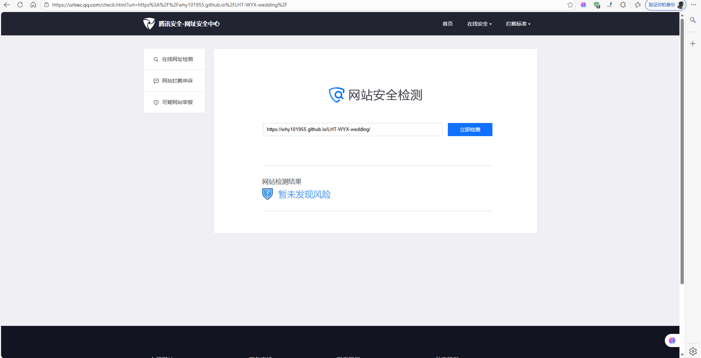Expand the 在线安全 dropdown menu
The height and width of the screenshot is (358, 701).
pyautogui.click(x=479, y=24)
